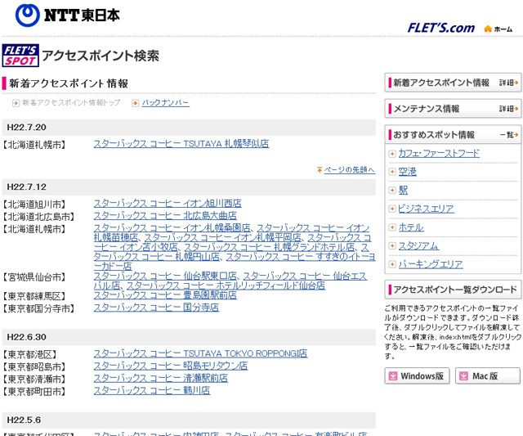Open スターバックス コーヒー 豊島園駅前店
Viewport: 523px width, 436px height.
165,295
